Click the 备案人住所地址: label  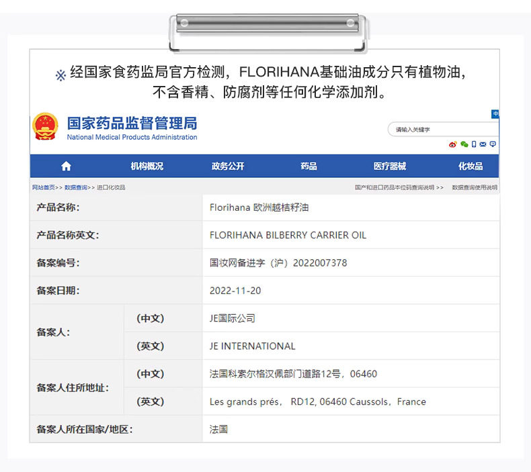click(73, 388)
